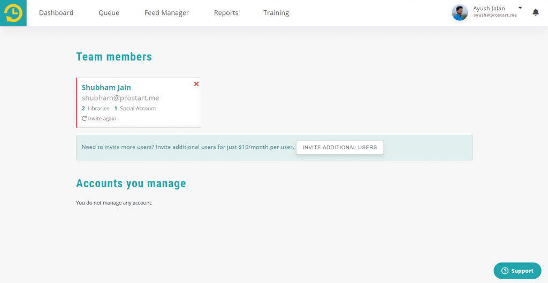Viewport: 548px width, 283px height.
Task: Open the Support chat button
Action: pos(517,271)
